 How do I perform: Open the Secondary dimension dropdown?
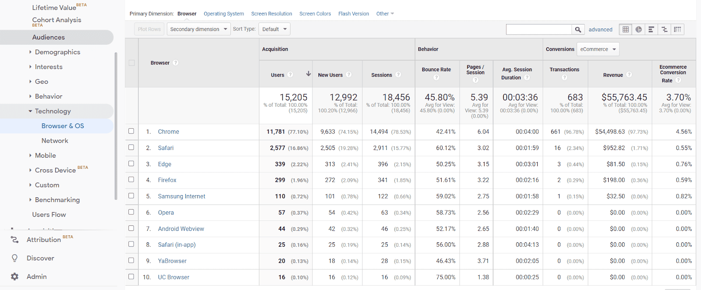click(x=198, y=29)
